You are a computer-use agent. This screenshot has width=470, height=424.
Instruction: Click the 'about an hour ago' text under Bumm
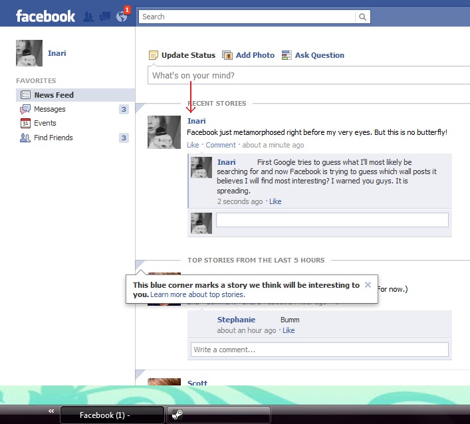tap(247, 330)
